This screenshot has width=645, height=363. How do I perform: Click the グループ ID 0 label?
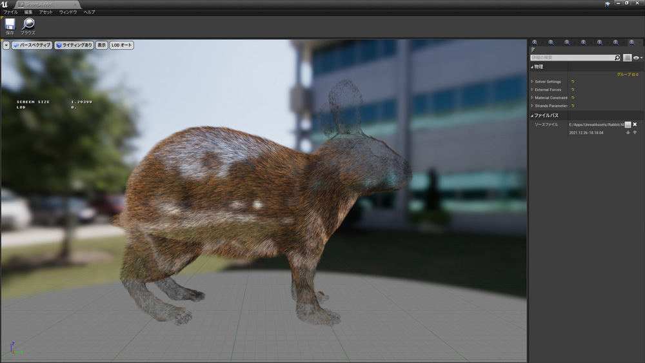pos(628,74)
